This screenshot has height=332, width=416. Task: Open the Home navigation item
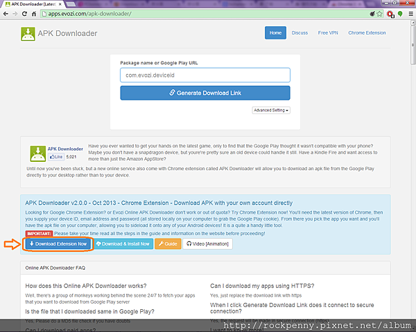click(x=275, y=33)
